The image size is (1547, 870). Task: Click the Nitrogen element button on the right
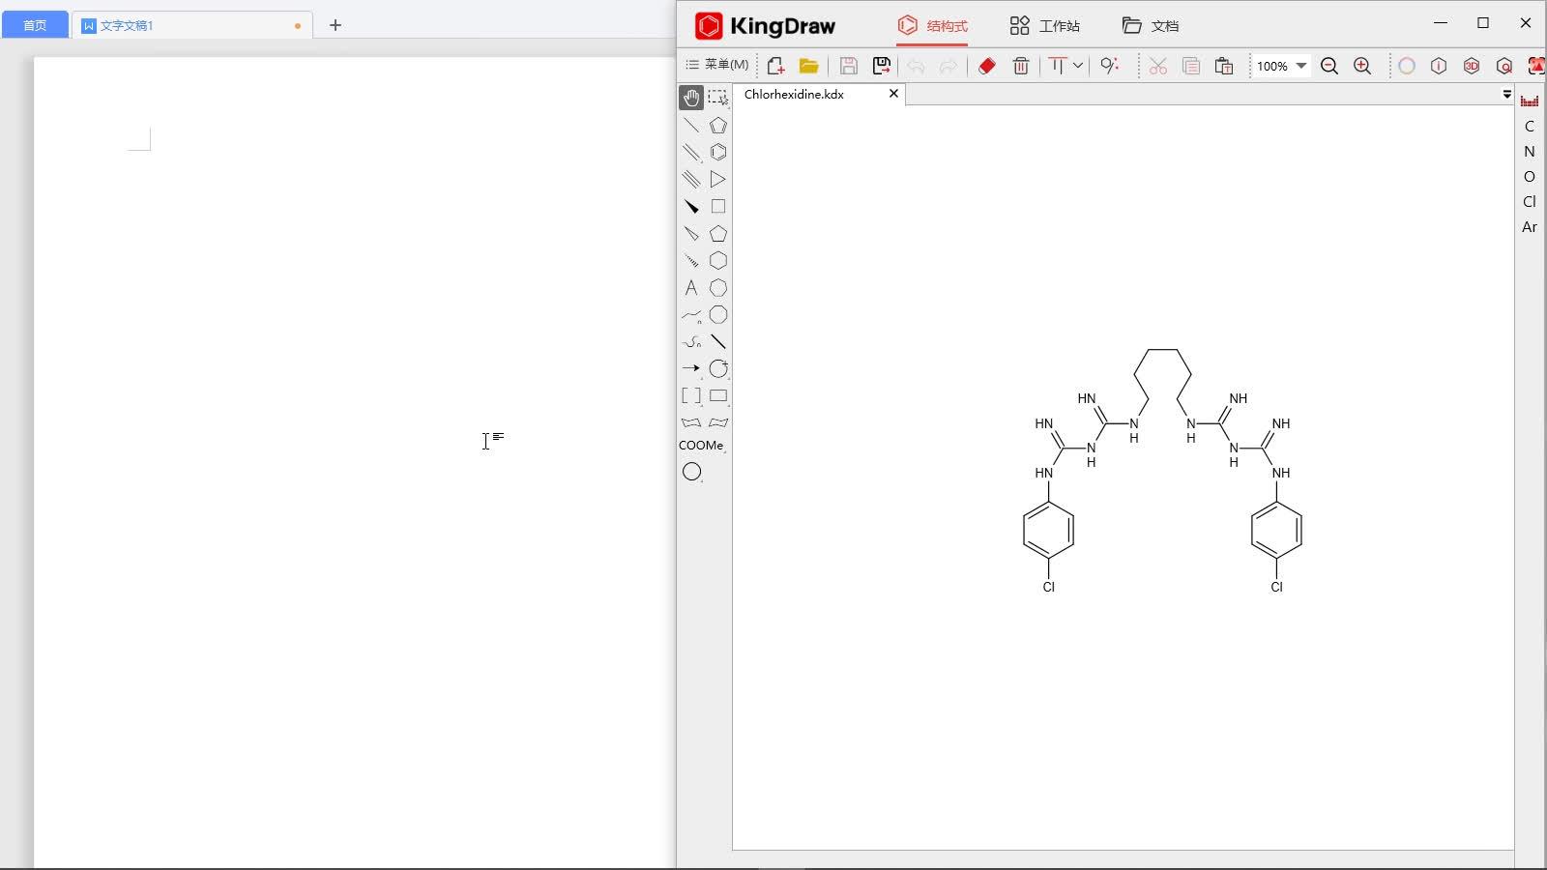tap(1528, 151)
